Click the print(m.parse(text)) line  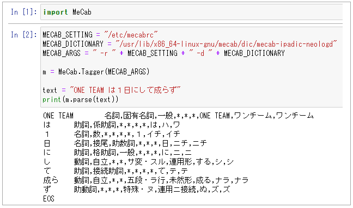click(x=81, y=99)
